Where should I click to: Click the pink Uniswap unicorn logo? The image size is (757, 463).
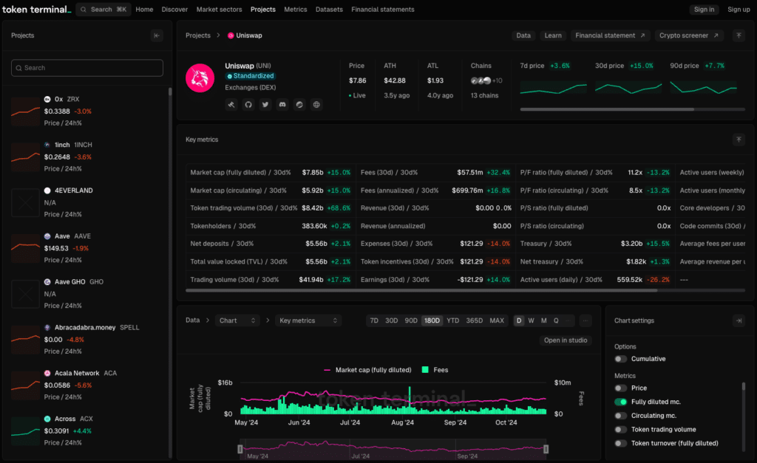pyautogui.click(x=200, y=78)
